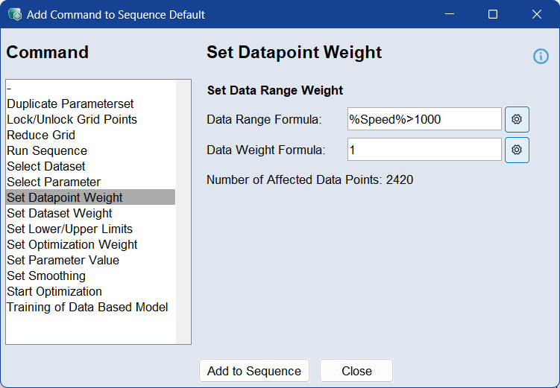The image size is (560, 388).
Task: Open gear settings for Data Weight Formula
Action: [517, 150]
